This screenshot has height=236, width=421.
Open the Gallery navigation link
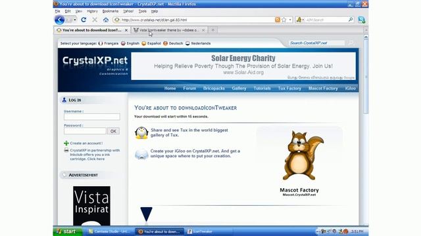click(239, 88)
